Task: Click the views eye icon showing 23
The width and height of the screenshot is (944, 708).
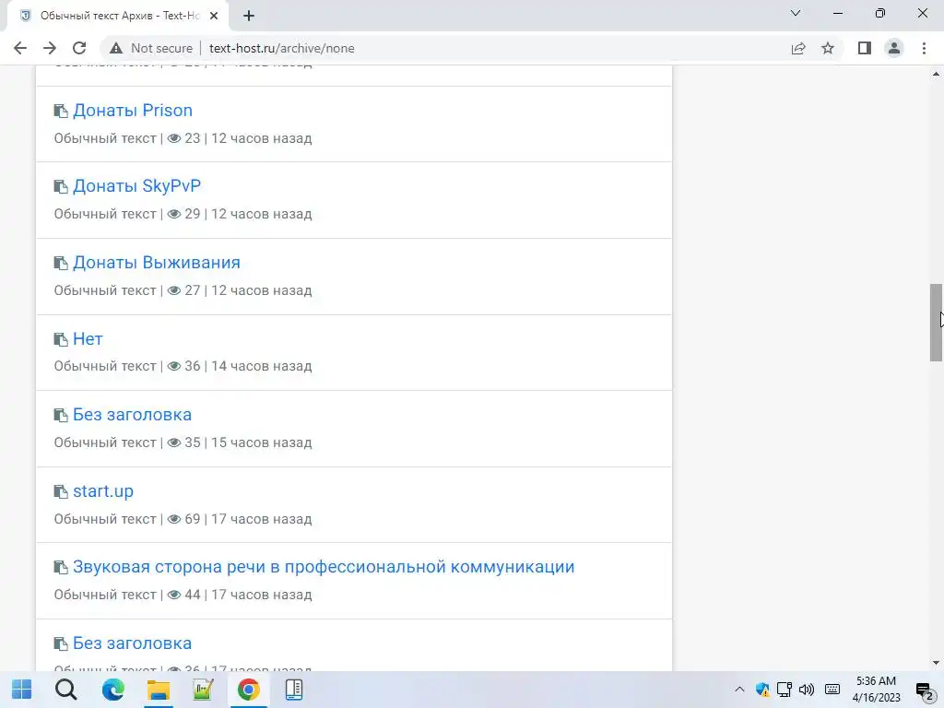Action: point(174,138)
